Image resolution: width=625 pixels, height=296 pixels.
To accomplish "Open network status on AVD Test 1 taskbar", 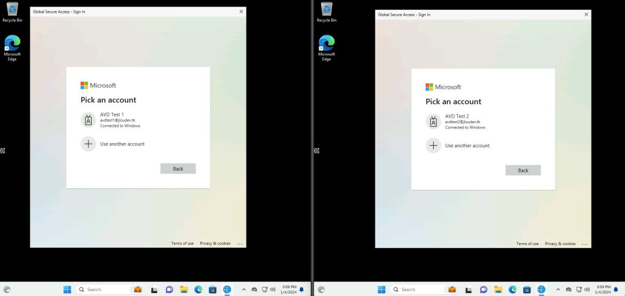I will pos(264,290).
